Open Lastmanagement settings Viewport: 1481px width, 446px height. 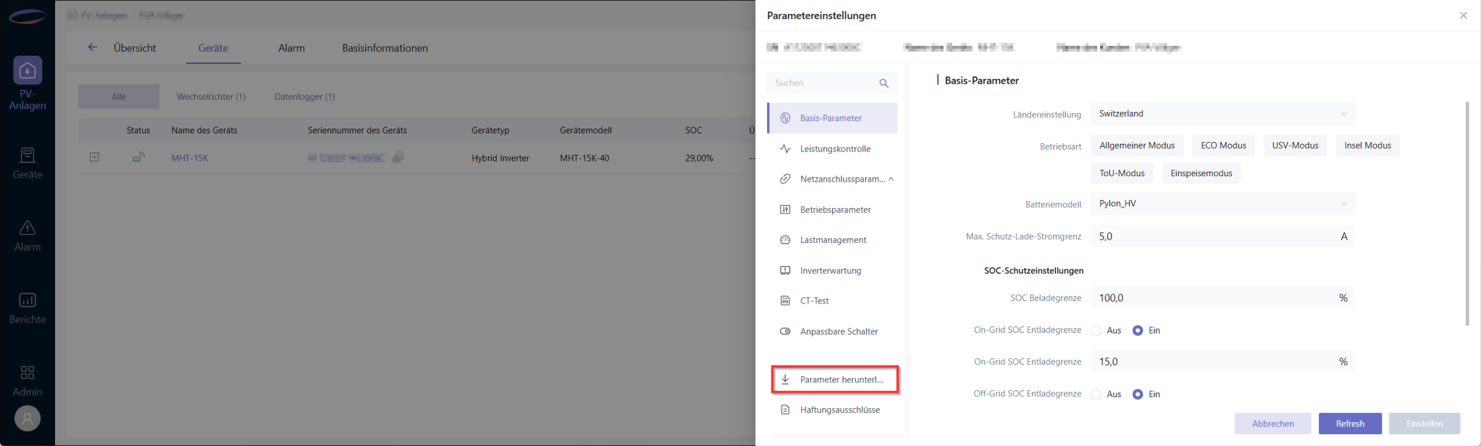tap(833, 240)
